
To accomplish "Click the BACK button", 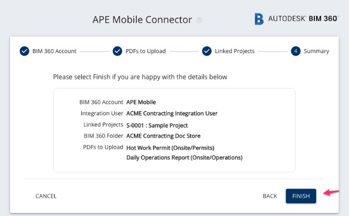I will pyautogui.click(x=270, y=196).
